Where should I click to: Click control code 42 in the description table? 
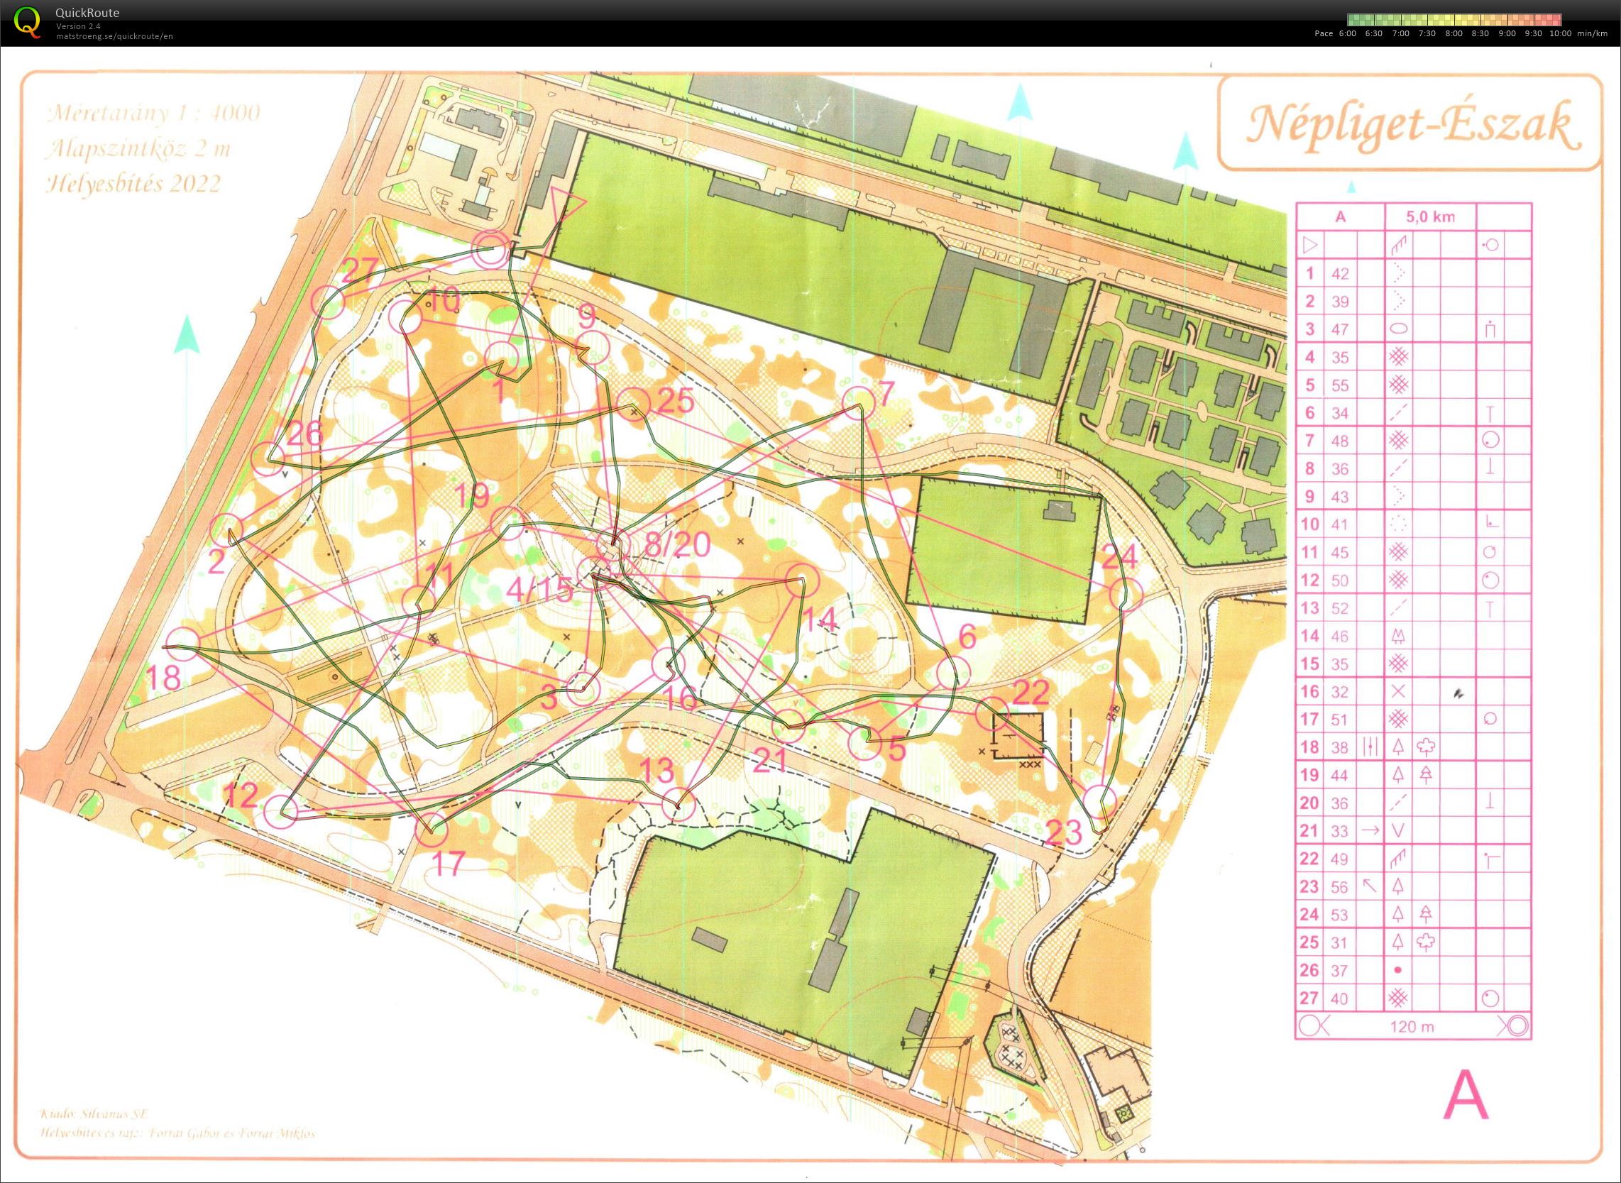1340,273
